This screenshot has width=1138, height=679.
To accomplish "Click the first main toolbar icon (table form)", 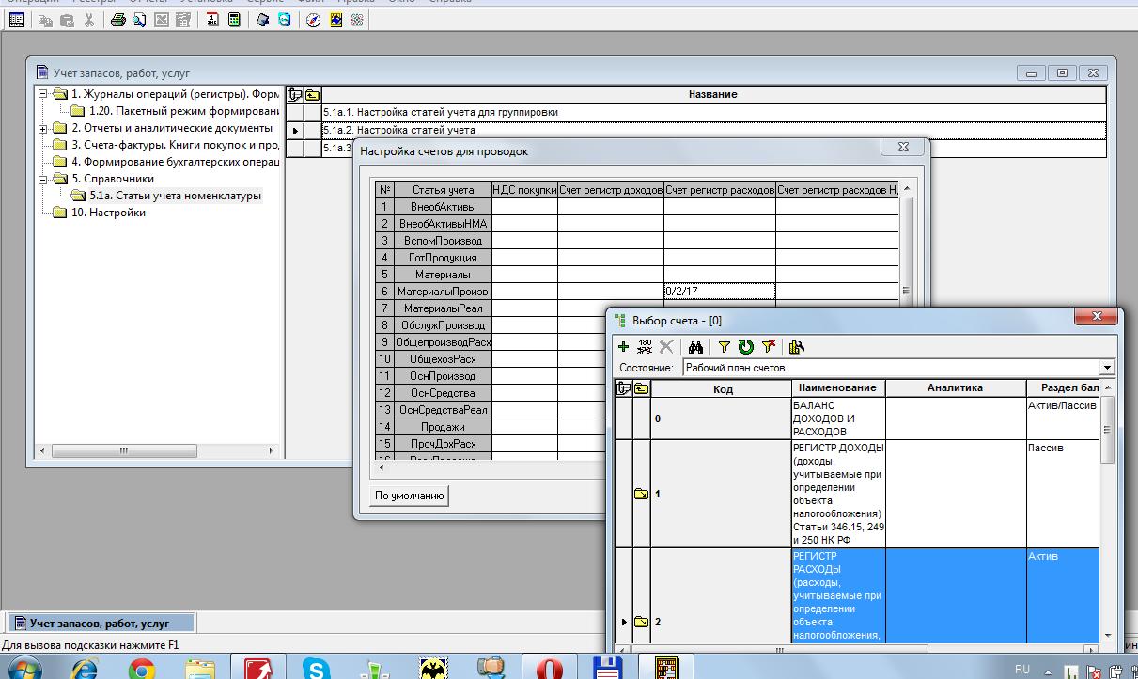I will tap(16, 20).
